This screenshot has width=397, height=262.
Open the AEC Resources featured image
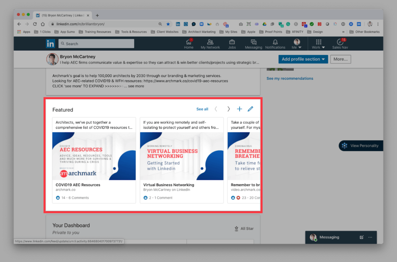(94, 156)
